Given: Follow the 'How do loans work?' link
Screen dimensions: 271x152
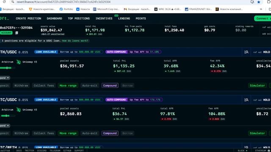Looking at the screenshot, I should (75, 41).
